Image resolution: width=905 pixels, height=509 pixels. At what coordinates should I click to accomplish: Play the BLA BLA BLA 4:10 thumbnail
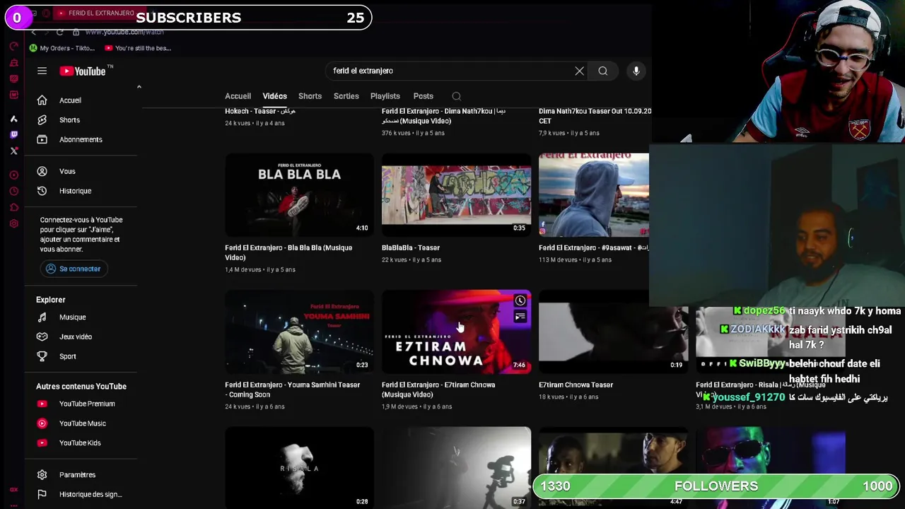(299, 194)
